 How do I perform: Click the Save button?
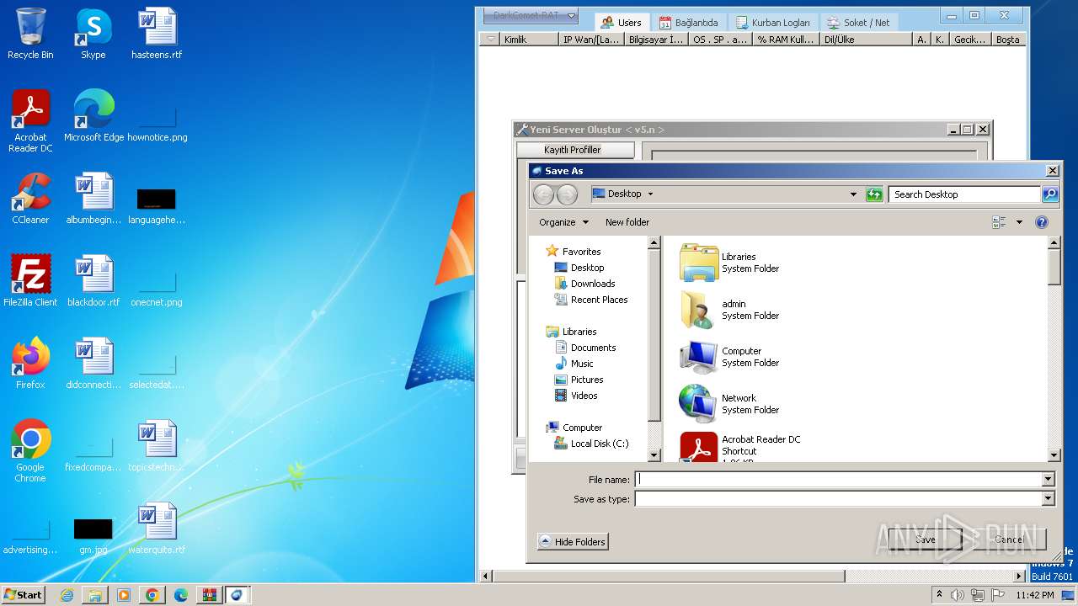pos(925,540)
